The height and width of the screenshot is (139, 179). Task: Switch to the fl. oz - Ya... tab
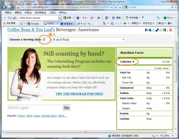(x=85, y=24)
